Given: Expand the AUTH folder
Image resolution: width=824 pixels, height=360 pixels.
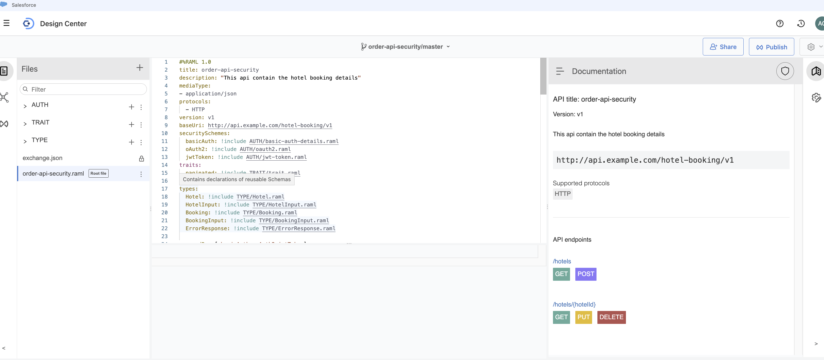Looking at the screenshot, I should point(25,106).
